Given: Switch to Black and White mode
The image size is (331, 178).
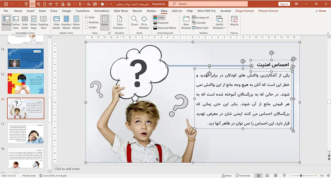Looking at the screenshot, I should pos(164,28).
